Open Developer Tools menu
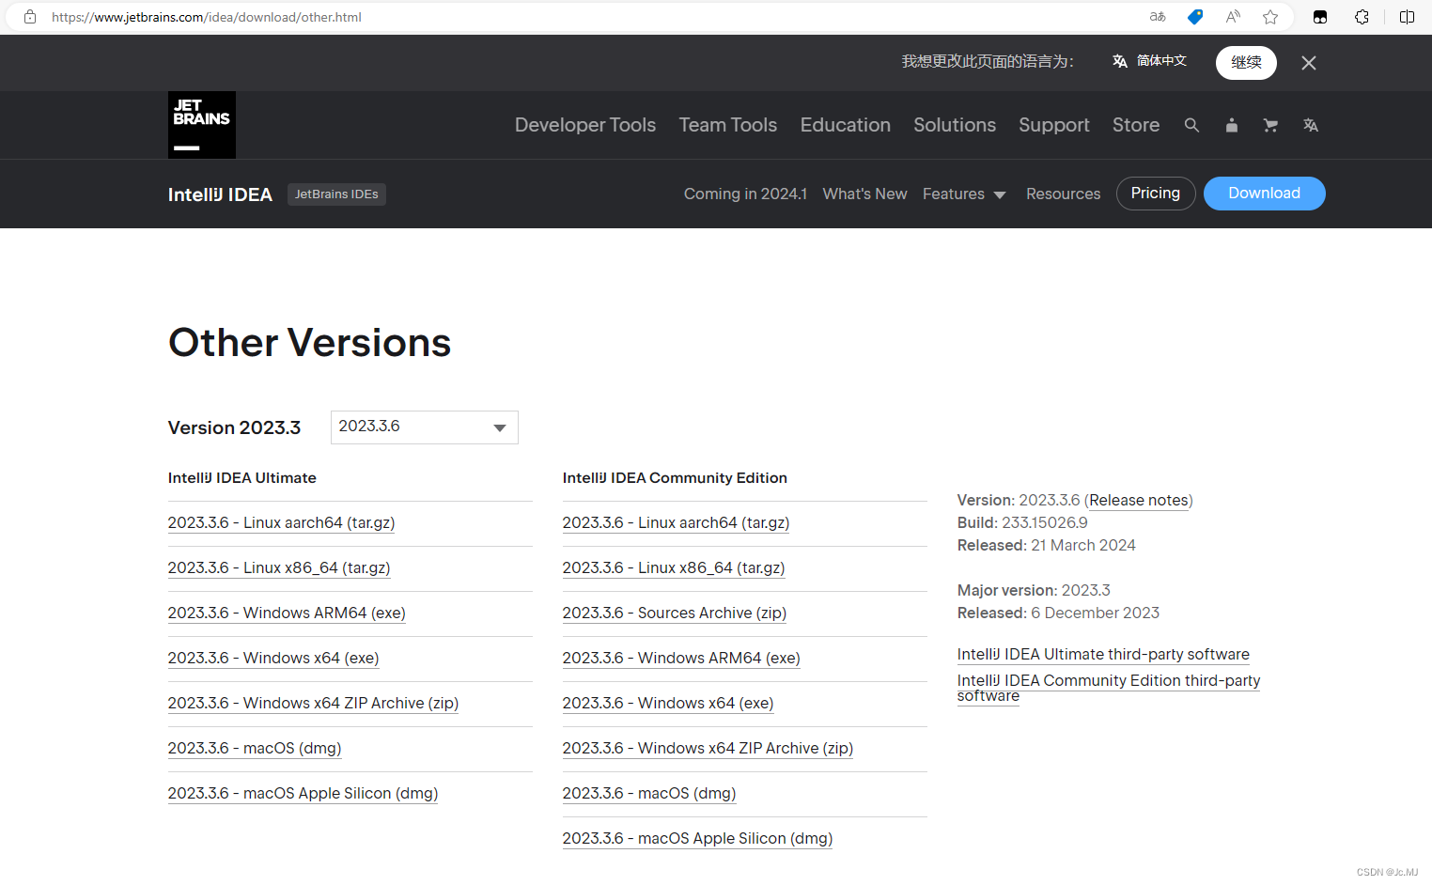 (585, 125)
